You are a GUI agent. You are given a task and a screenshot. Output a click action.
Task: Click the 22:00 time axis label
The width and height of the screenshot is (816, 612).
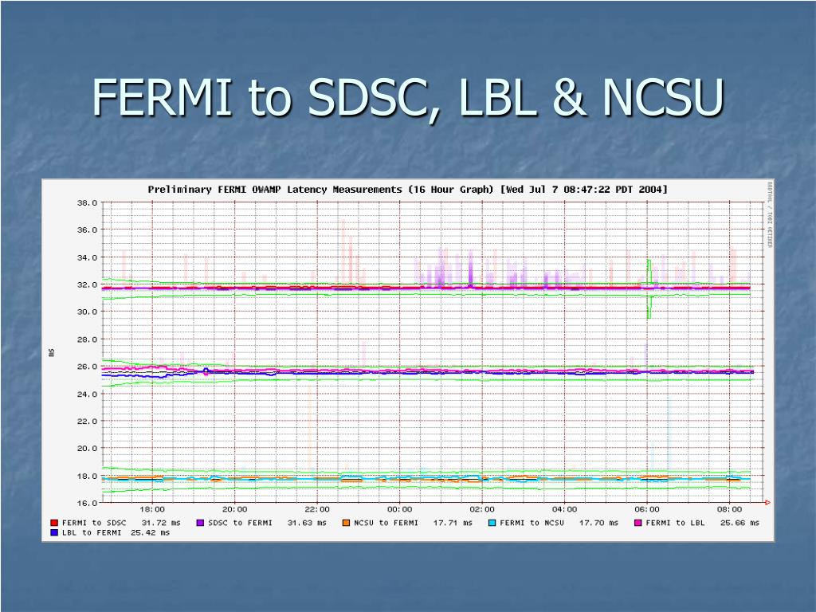tap(317, 509)
